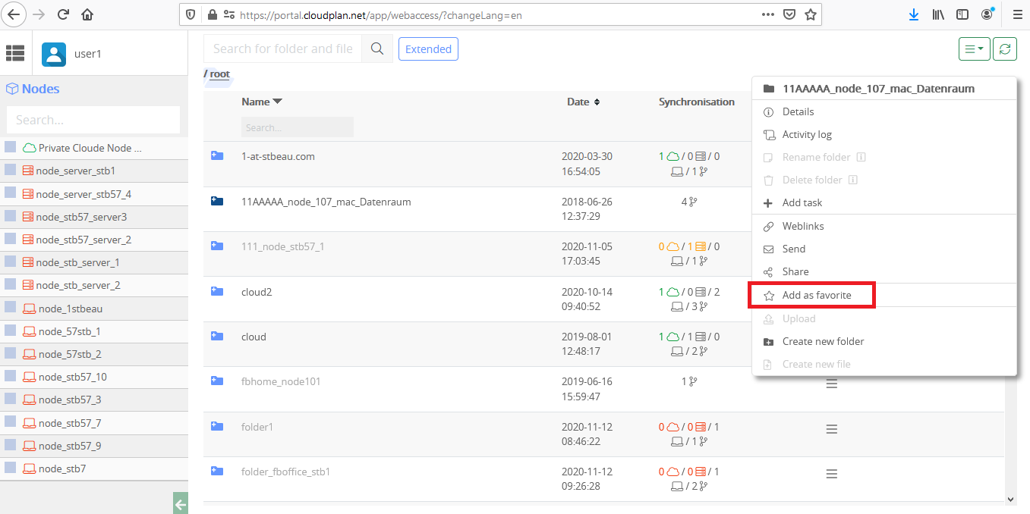
Task: Click the Firefox downloads arrow icon
Action: tap(914, 14)
